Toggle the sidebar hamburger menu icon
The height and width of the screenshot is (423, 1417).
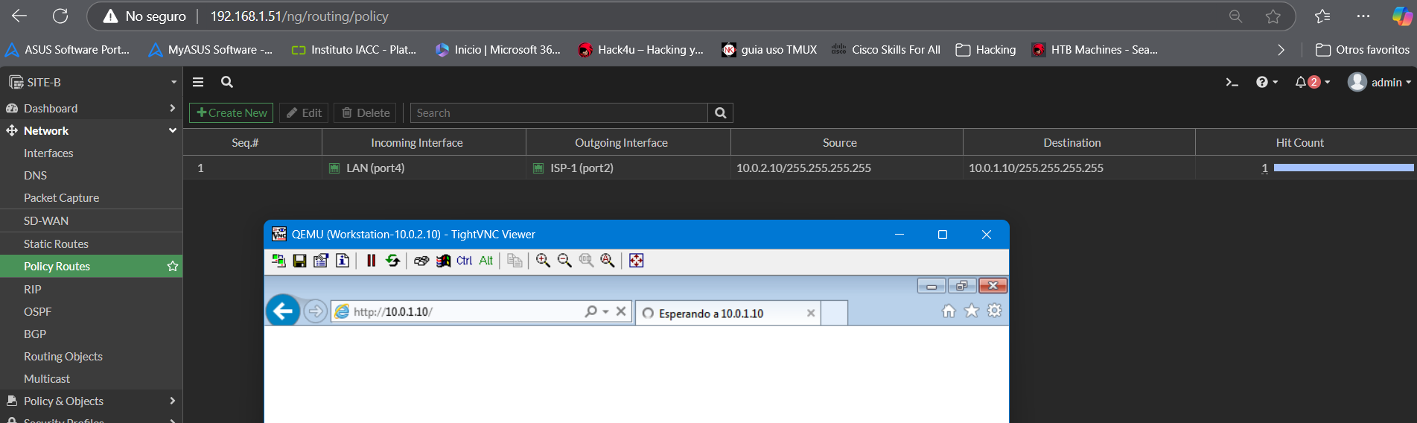[198, 83]
